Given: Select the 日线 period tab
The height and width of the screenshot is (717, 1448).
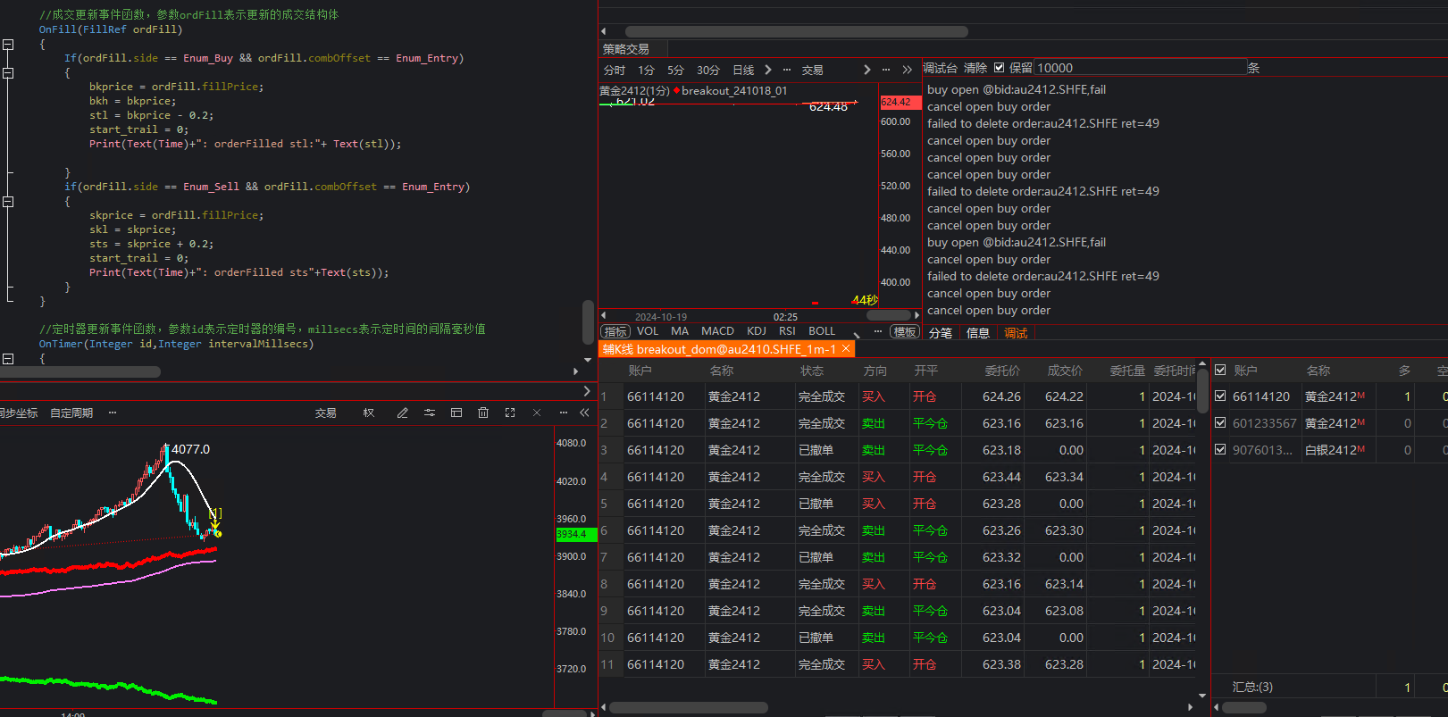Looking at the screenshot, I should coord(743,70).
